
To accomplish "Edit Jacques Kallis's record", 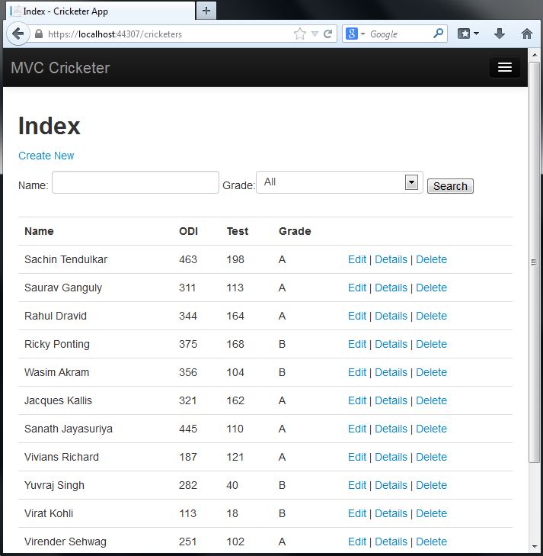I will pos(357,400).
